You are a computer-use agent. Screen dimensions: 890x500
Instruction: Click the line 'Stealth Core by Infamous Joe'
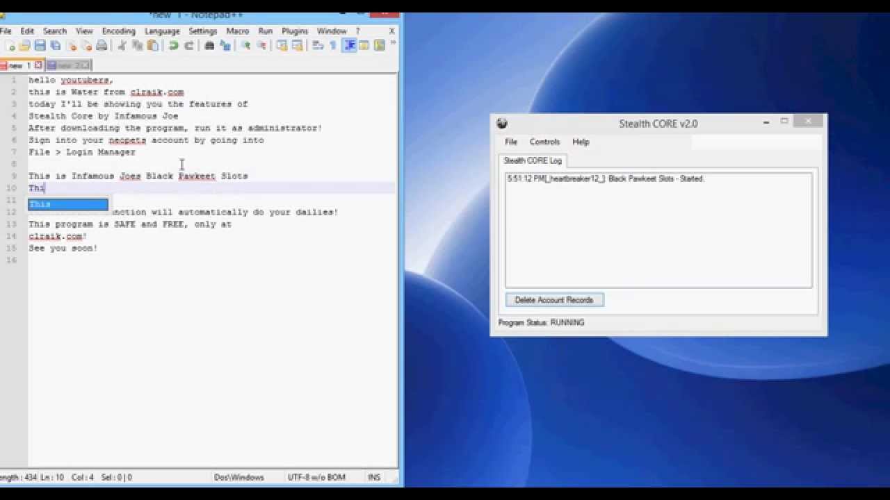103,116
